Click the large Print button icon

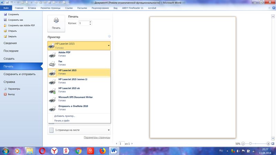[56, 23]
